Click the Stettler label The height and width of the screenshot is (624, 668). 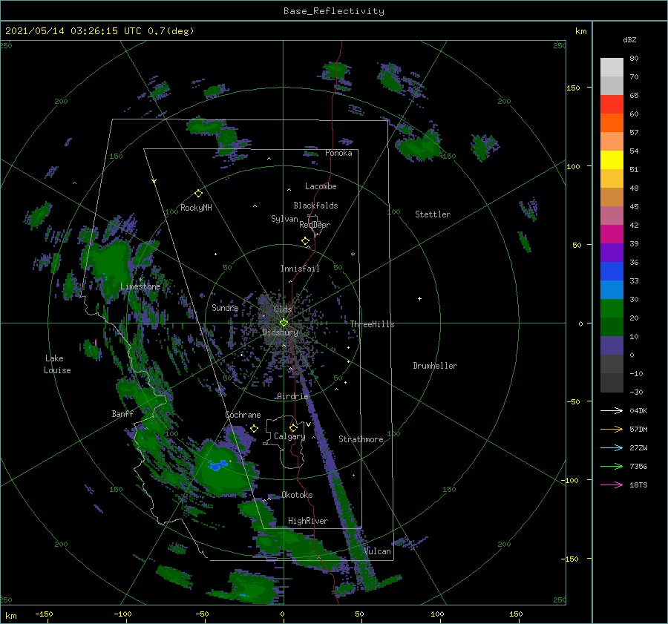pos(433,214)
